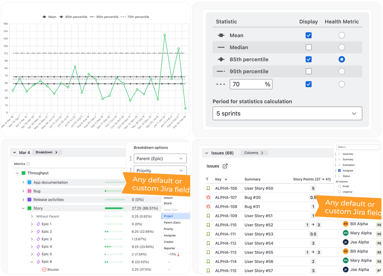Expand the Release activities row
The image size is (383, 276).
click(23, 199)
